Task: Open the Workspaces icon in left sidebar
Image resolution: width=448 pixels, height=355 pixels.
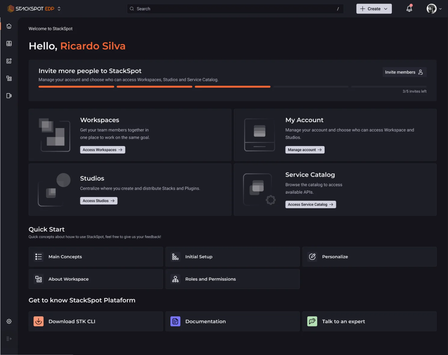Action: [x=9, y=78]
